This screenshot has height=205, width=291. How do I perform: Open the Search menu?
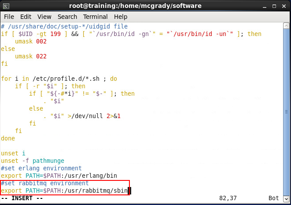click(67, 17)
